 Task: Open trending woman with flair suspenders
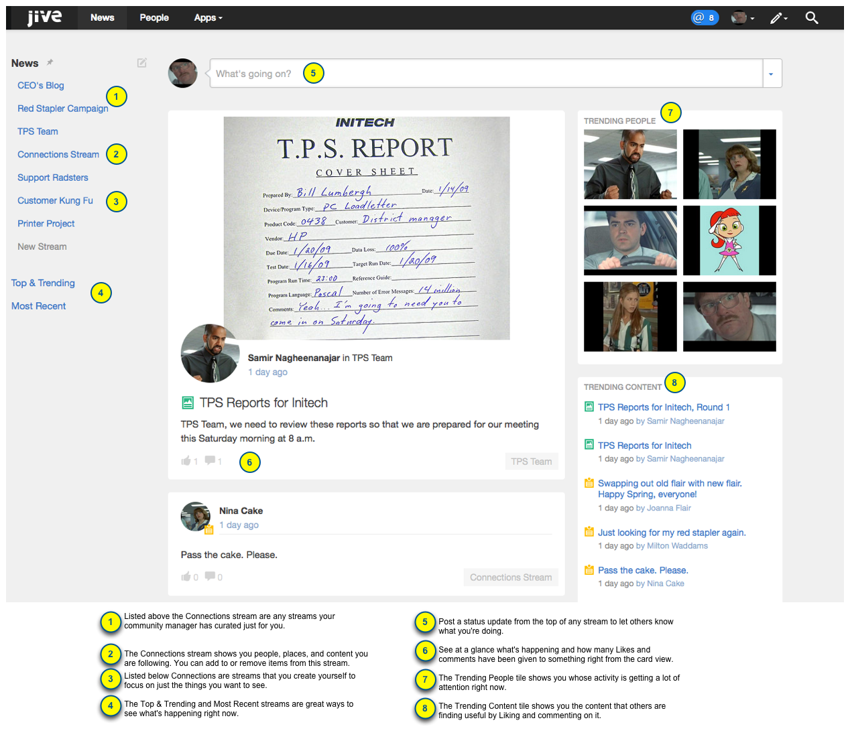click(630, 316)
